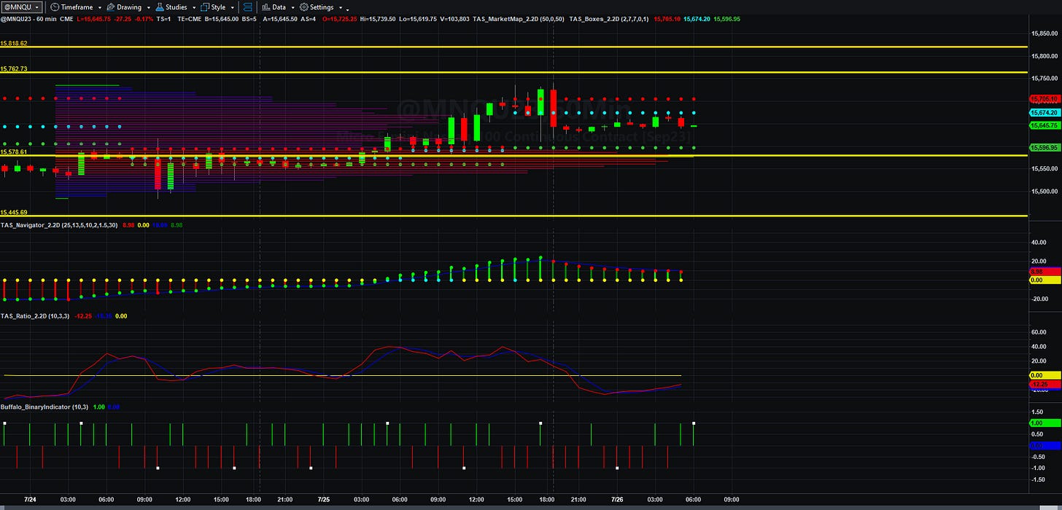Screen dimensions: 1062x510
Task: Click the Drawing pencil icon
Action: point(110,7)
